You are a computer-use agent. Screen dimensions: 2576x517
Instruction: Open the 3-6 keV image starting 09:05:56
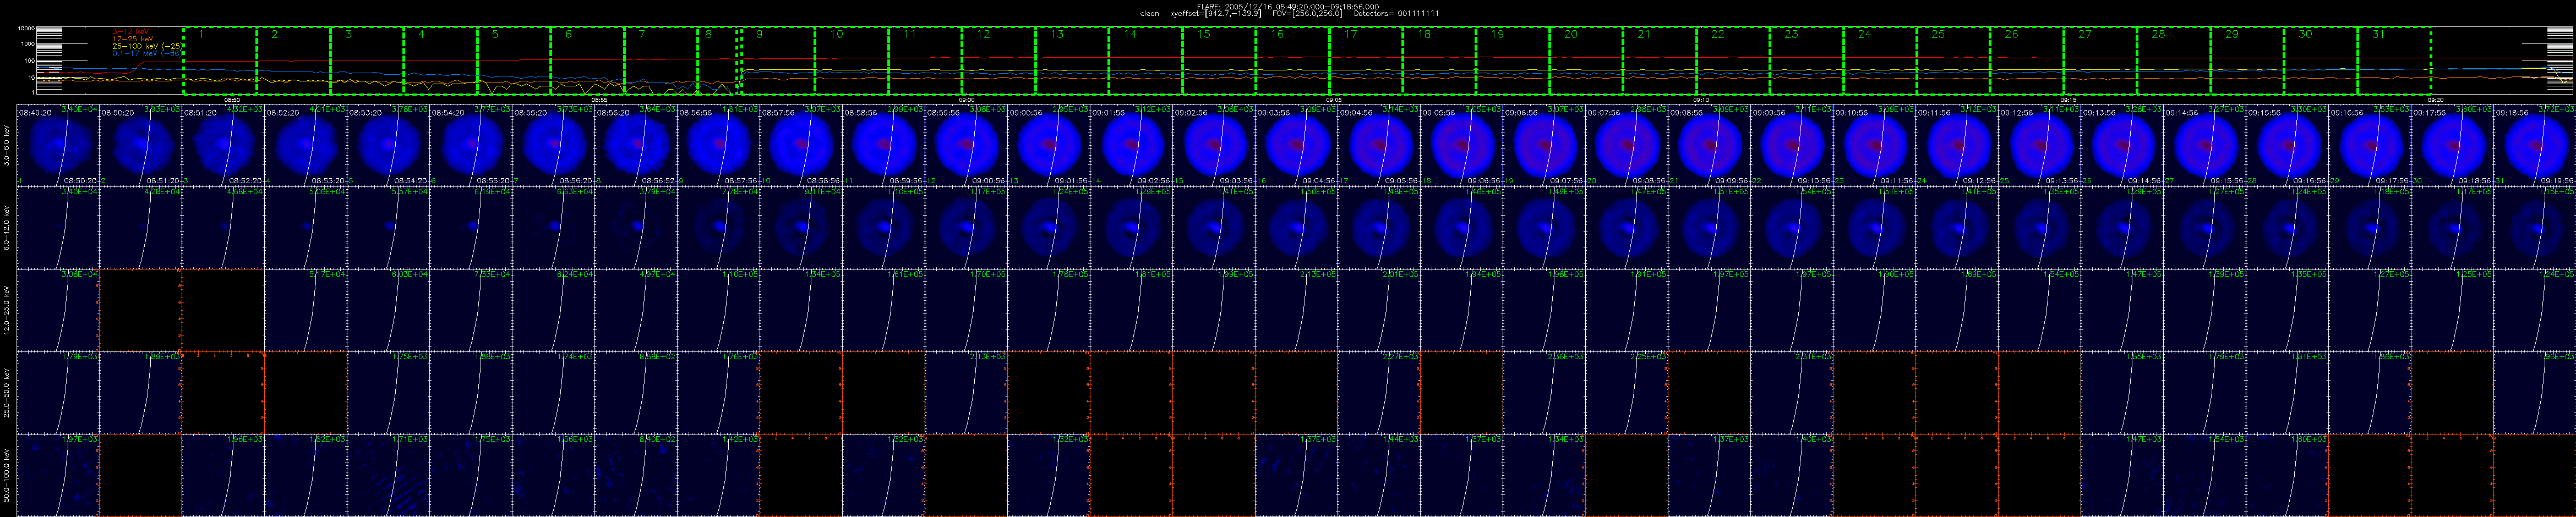(1462, 145)
